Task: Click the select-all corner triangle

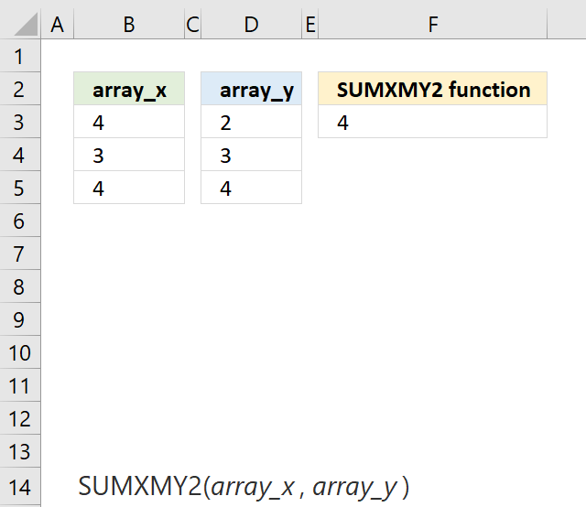Action: pos(27,24)
